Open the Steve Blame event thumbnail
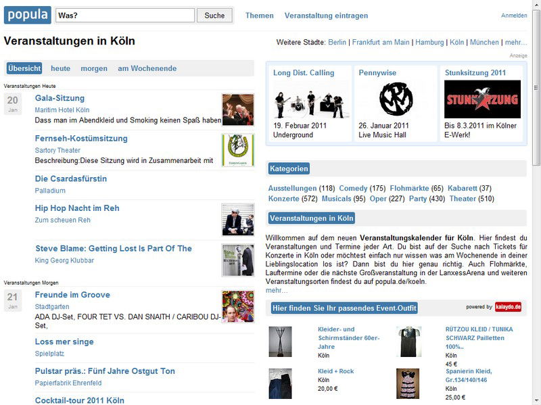541x405 pixels. [238, 260]
